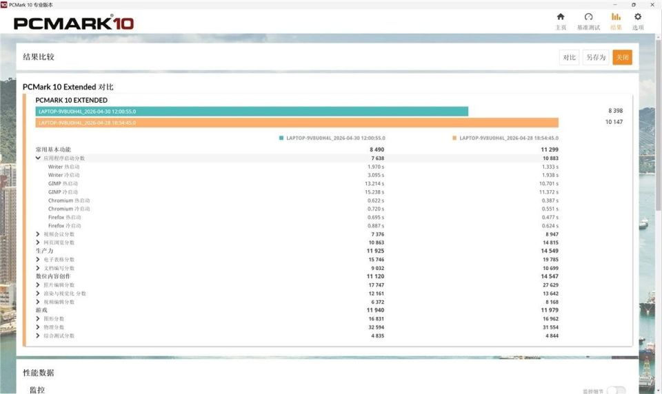Click the orange legend swatch for 2026-04-28
Screen dimensions: 662x394
click(454, 138)
